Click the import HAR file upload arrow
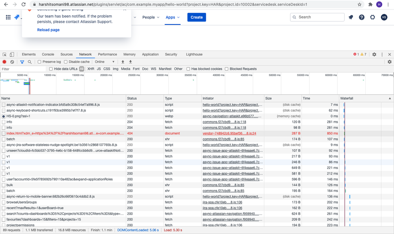394x234 pixels. click(123, 62)
